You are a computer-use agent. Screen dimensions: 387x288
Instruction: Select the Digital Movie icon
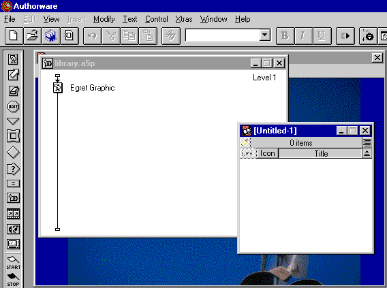tap(13, 214)
